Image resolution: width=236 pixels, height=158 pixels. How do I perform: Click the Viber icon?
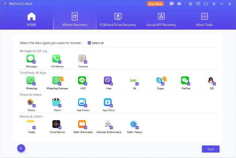pos(108,80)
